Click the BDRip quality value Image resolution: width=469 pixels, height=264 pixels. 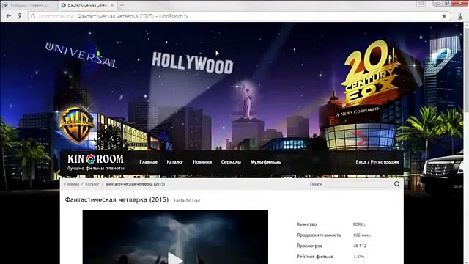(x=359, y=224)
